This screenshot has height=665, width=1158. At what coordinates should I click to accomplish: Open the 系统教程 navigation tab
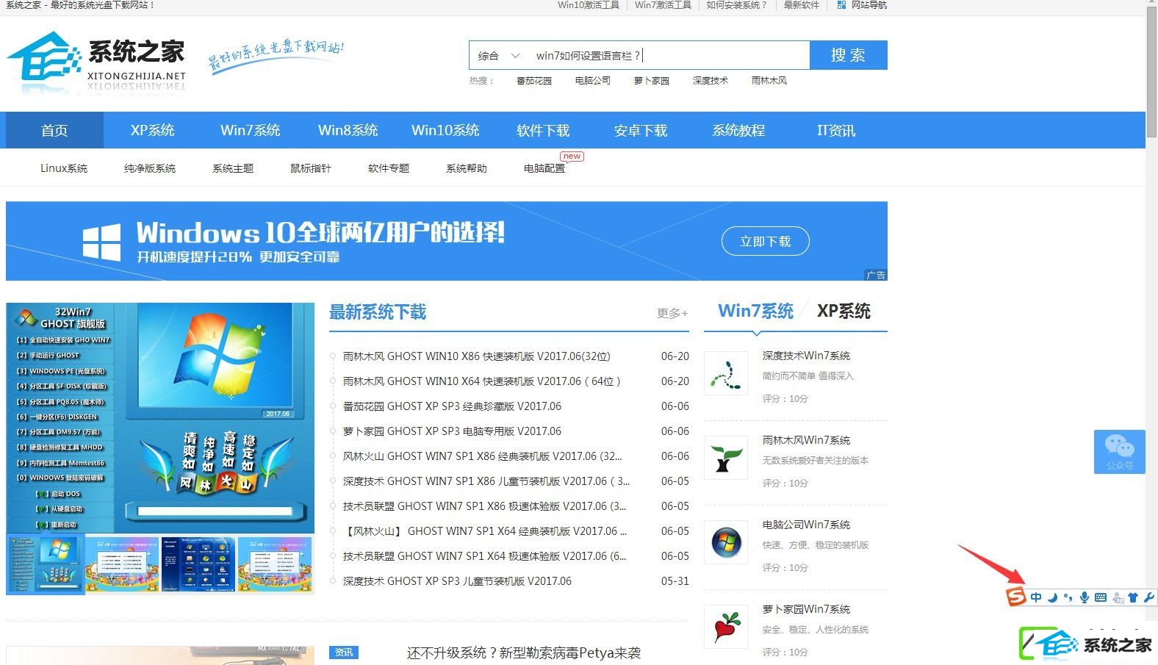click(x=738, y=130)
